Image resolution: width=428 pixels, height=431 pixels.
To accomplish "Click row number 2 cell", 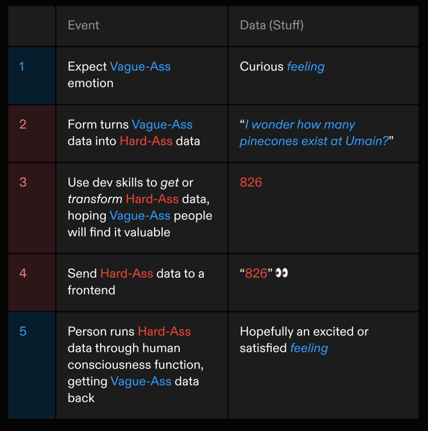I will coord(32,134).
